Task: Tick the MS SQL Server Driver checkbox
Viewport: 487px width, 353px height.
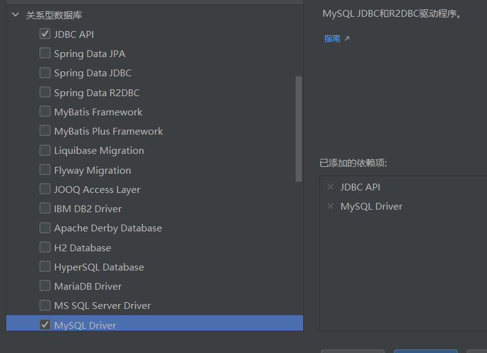Action: [45, 305]
